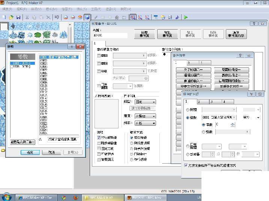Undo the last action via toolbar
The height and width of the screenshot is (201, 269).
point(57,17)
